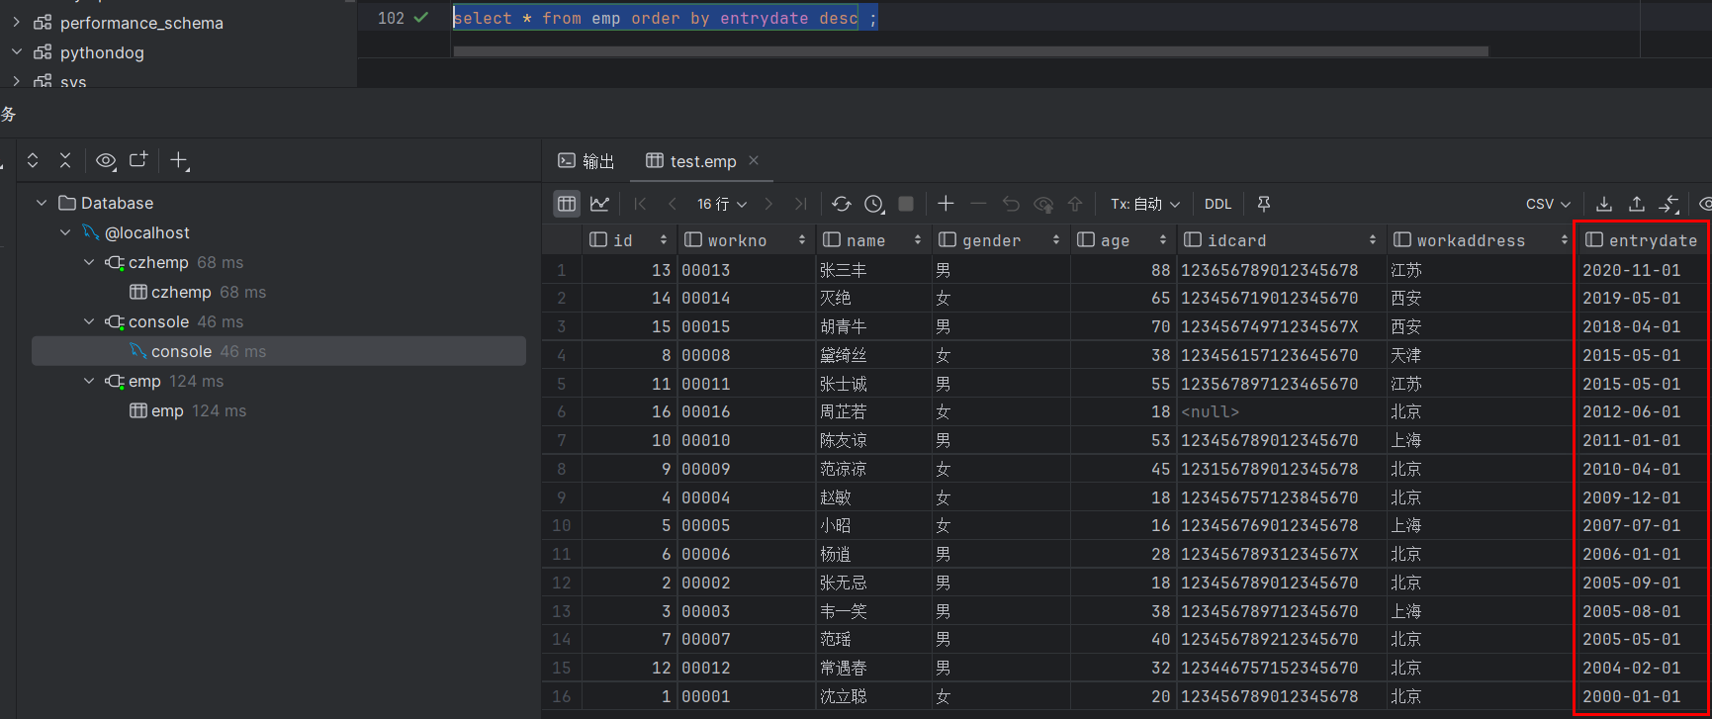Image resolution: width=1712 pixels, height=719 pixels.
Task: Select name cell 周芷若
Action: (x=873, y=411)
